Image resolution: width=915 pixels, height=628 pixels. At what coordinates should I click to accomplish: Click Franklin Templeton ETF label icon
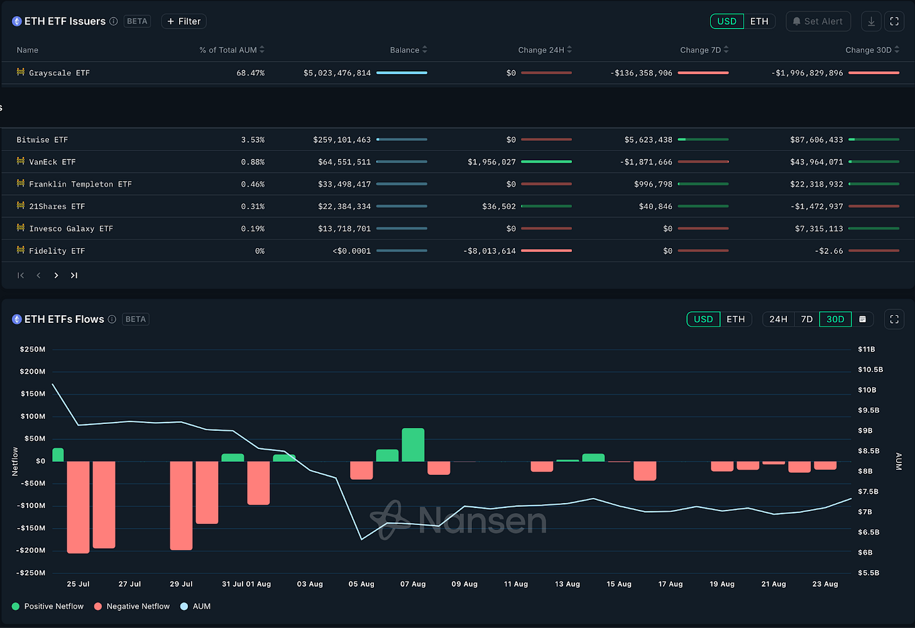[x=21, y=183]
